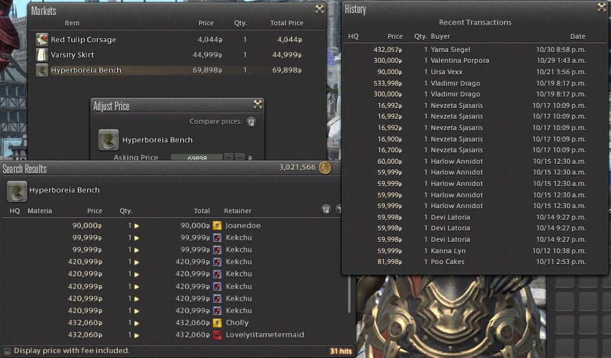This screenshot has height=358, width=611.
Task: Close the History window
Action: 602,7
